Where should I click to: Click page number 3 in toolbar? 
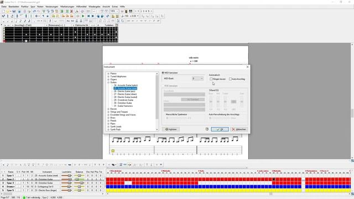click(144, 11)
